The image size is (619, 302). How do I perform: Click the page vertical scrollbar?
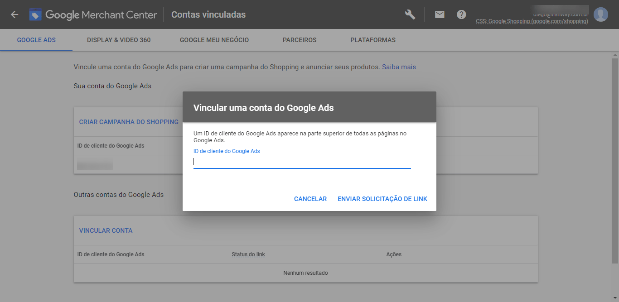[615, 161]
